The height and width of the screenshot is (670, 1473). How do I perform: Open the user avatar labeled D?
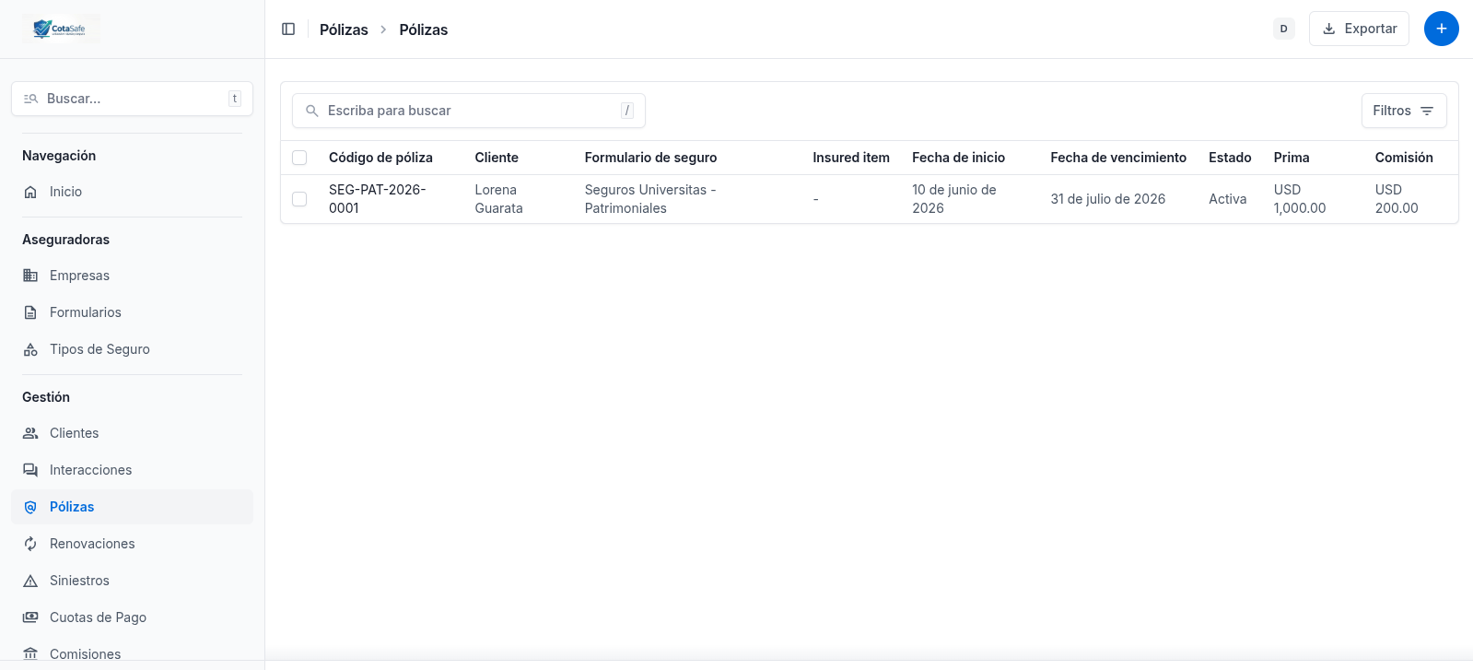click(x=1283, y=29)
